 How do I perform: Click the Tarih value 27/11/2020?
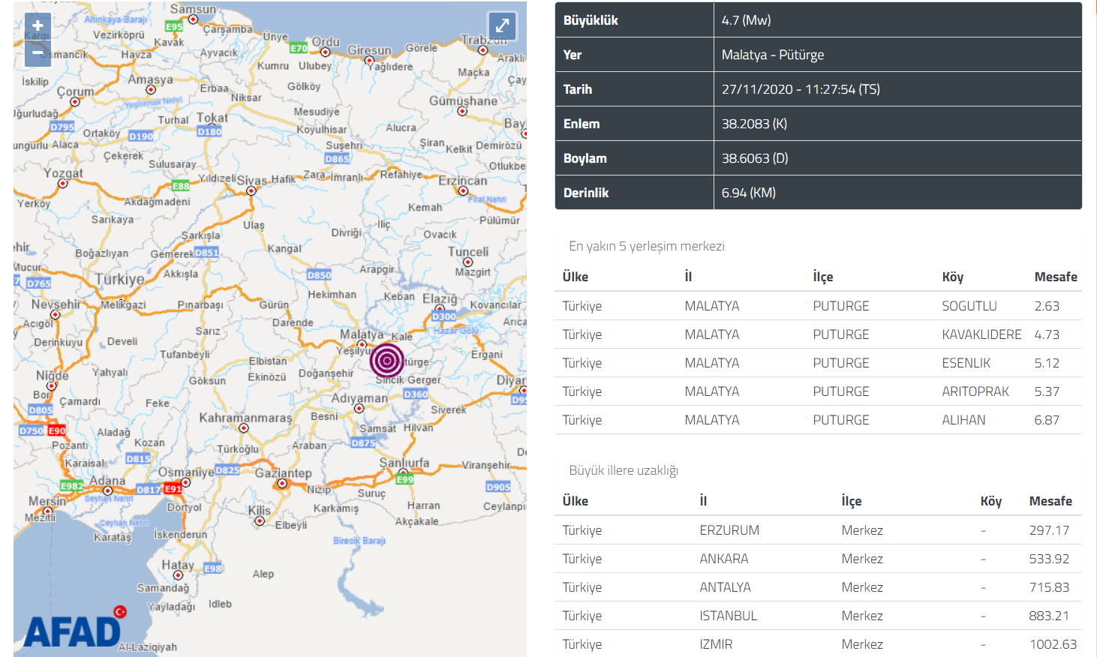[800, 89]
